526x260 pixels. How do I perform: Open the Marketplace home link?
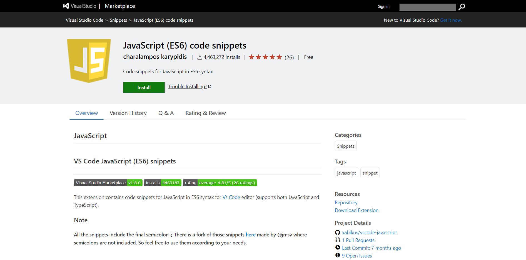point(120,6)
